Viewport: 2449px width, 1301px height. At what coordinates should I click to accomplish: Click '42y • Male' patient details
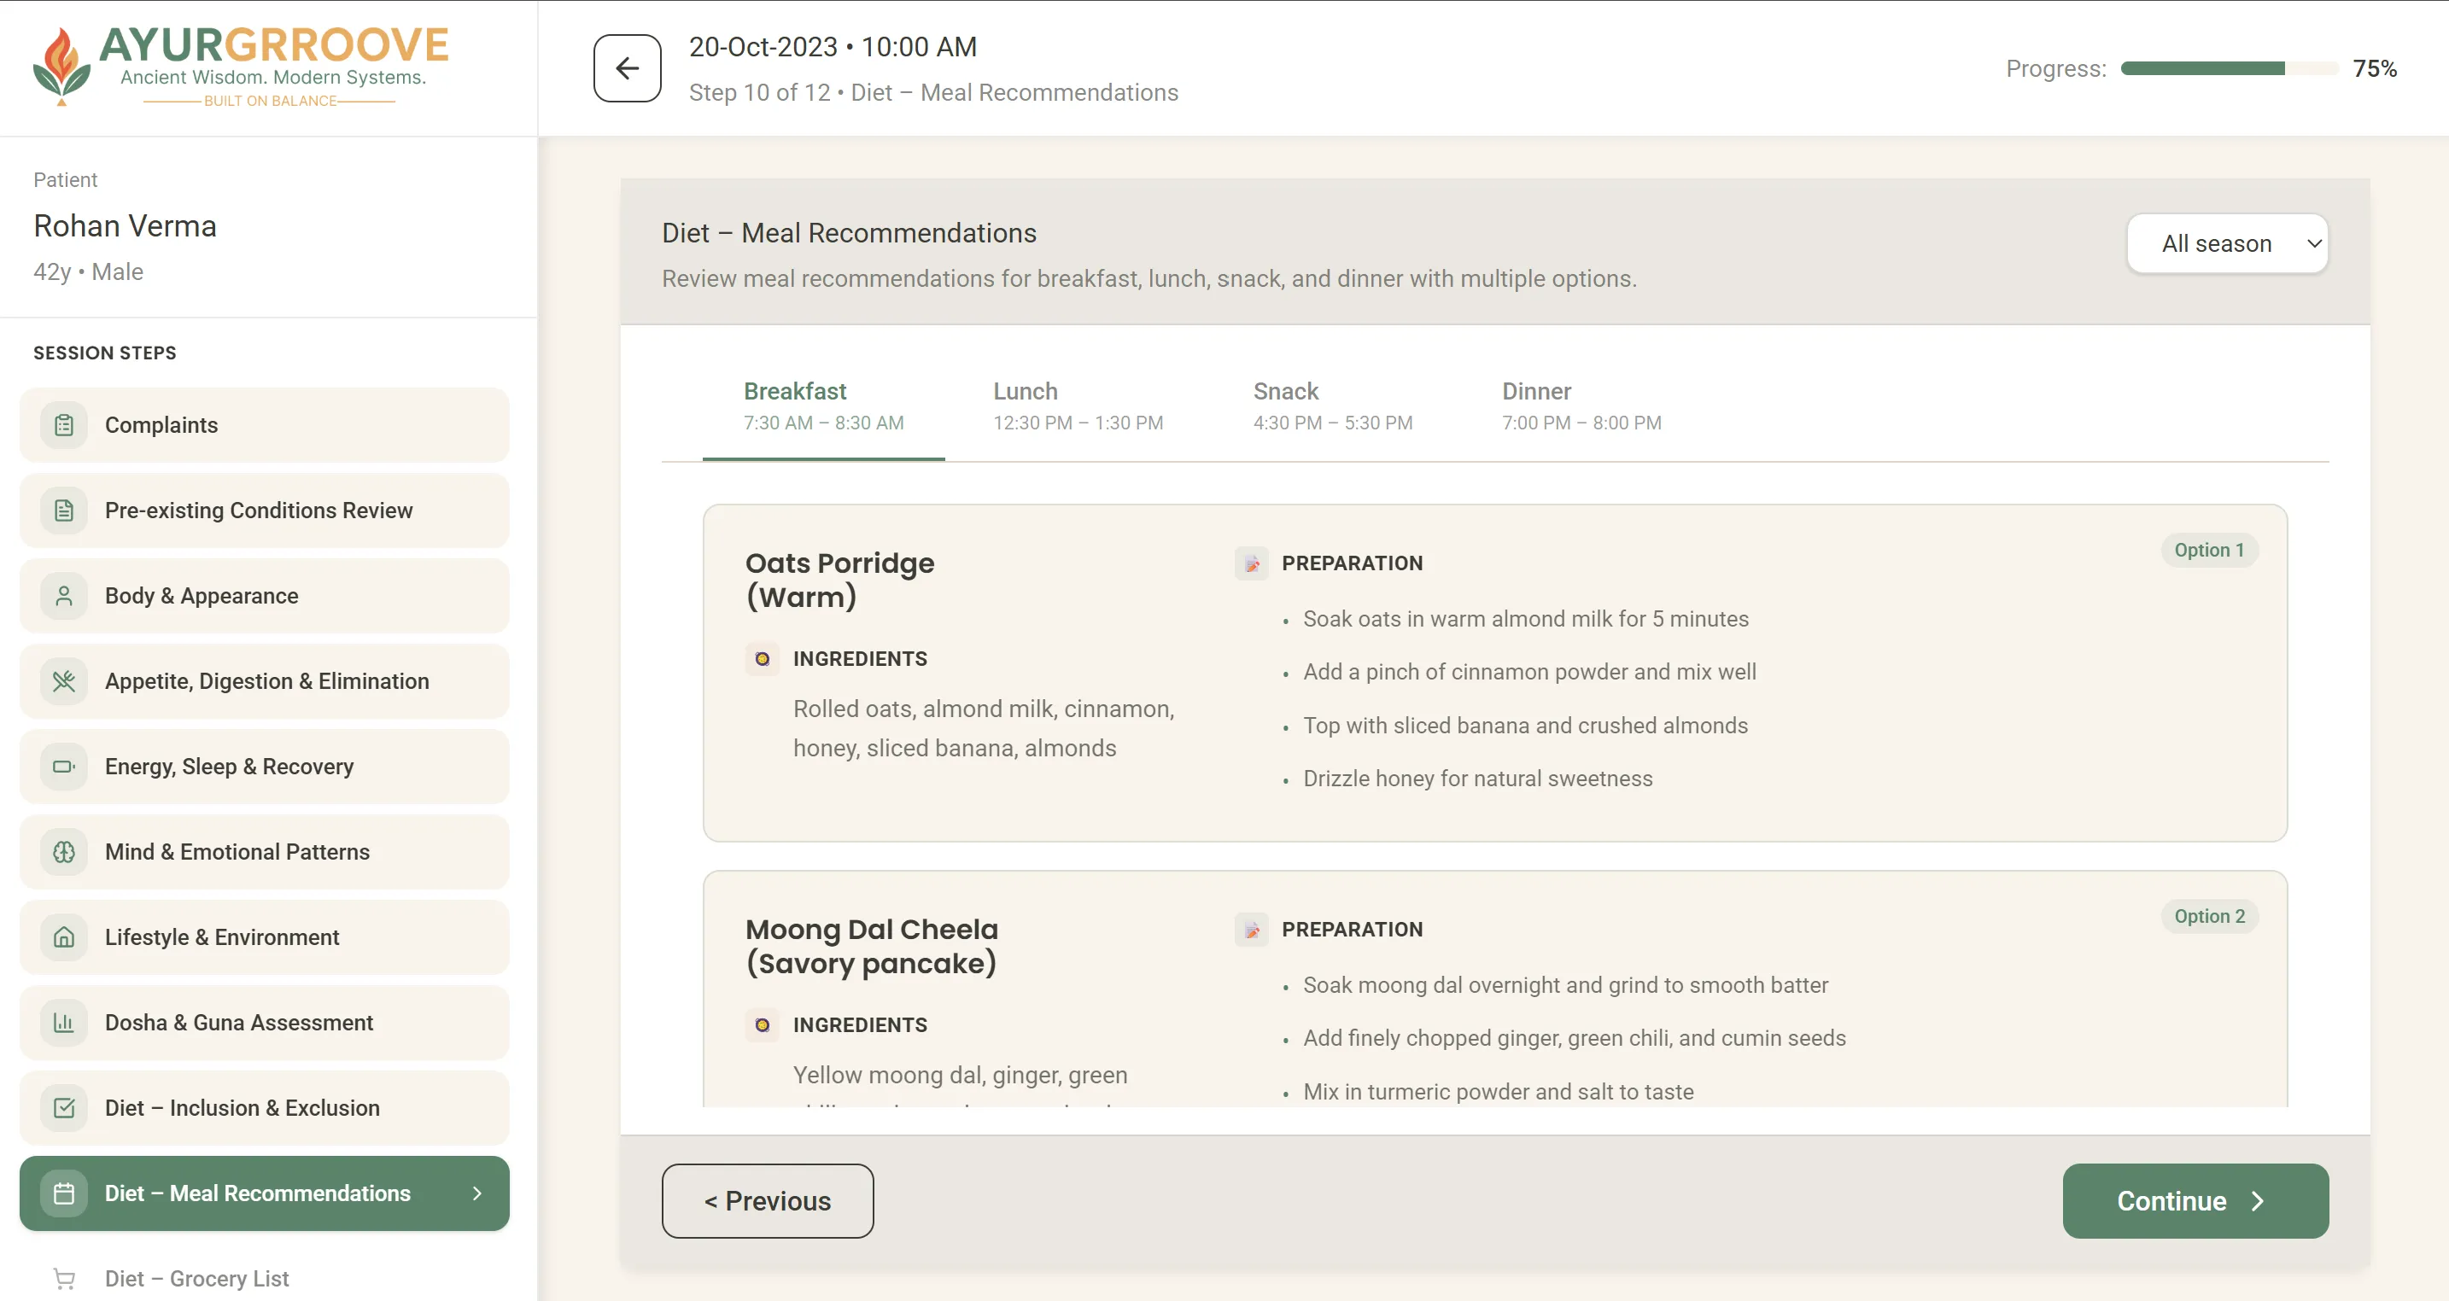click(x=89, y=271)
